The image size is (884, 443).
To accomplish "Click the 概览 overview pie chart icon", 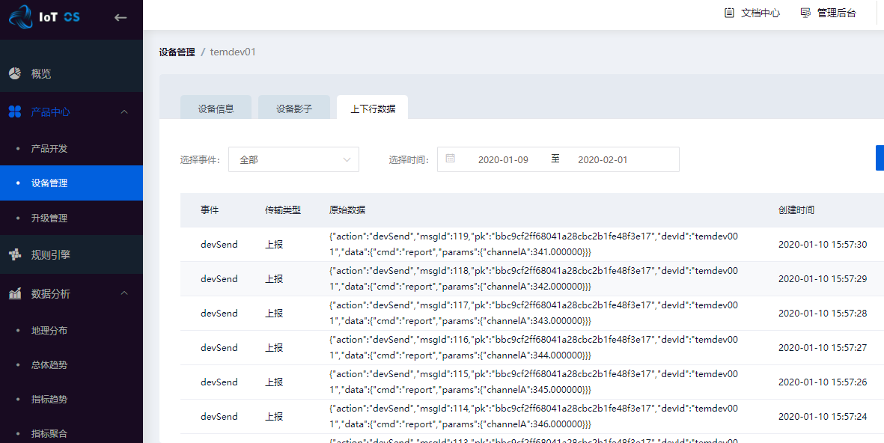I will 15,73.
